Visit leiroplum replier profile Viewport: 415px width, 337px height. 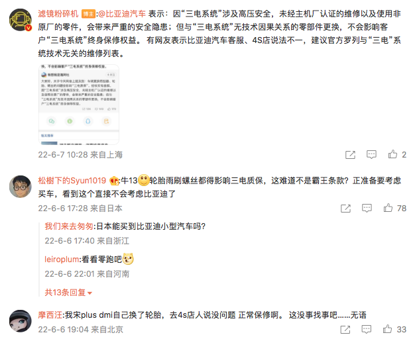point(62,260)
